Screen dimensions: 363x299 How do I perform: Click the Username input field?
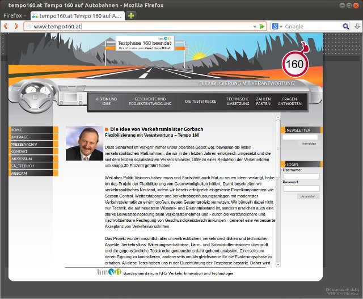point(301,176)
